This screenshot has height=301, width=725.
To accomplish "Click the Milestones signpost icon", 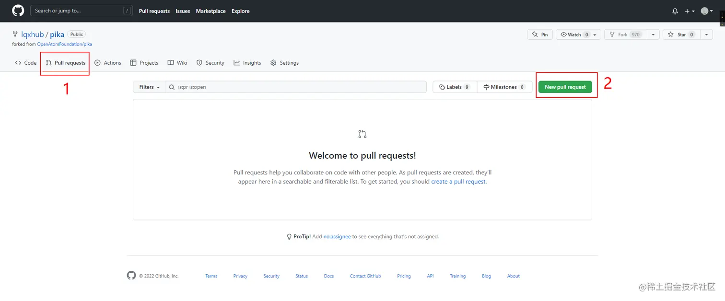I will [486, 86].
